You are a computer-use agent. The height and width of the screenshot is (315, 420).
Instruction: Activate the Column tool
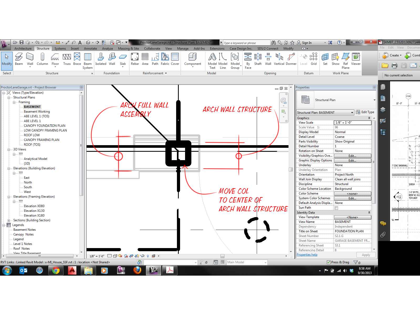click(x=42, y=60)
